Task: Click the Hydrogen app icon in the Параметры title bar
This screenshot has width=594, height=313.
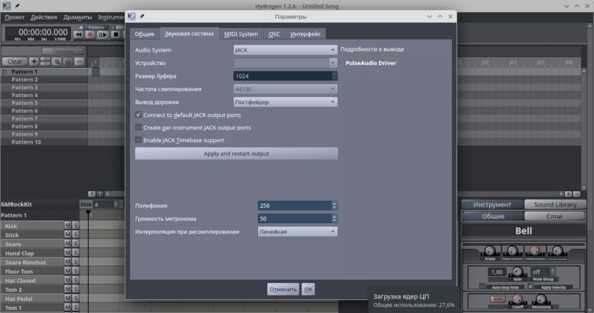Action: [132, 16]
